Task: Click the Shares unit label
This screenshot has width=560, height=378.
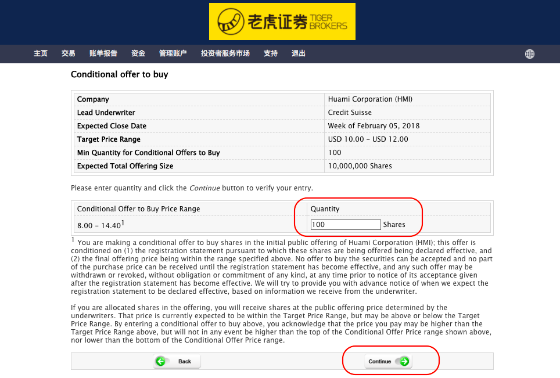Action: [x=394, y=225]
